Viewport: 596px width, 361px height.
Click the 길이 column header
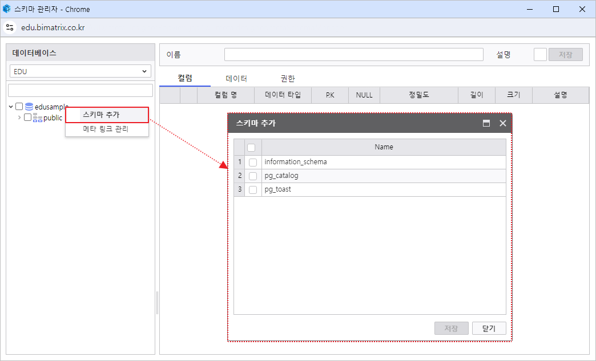477,95
